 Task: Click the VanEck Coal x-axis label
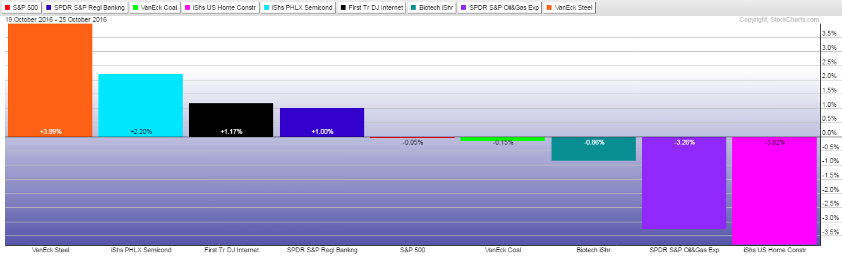(x=503, y=250)
